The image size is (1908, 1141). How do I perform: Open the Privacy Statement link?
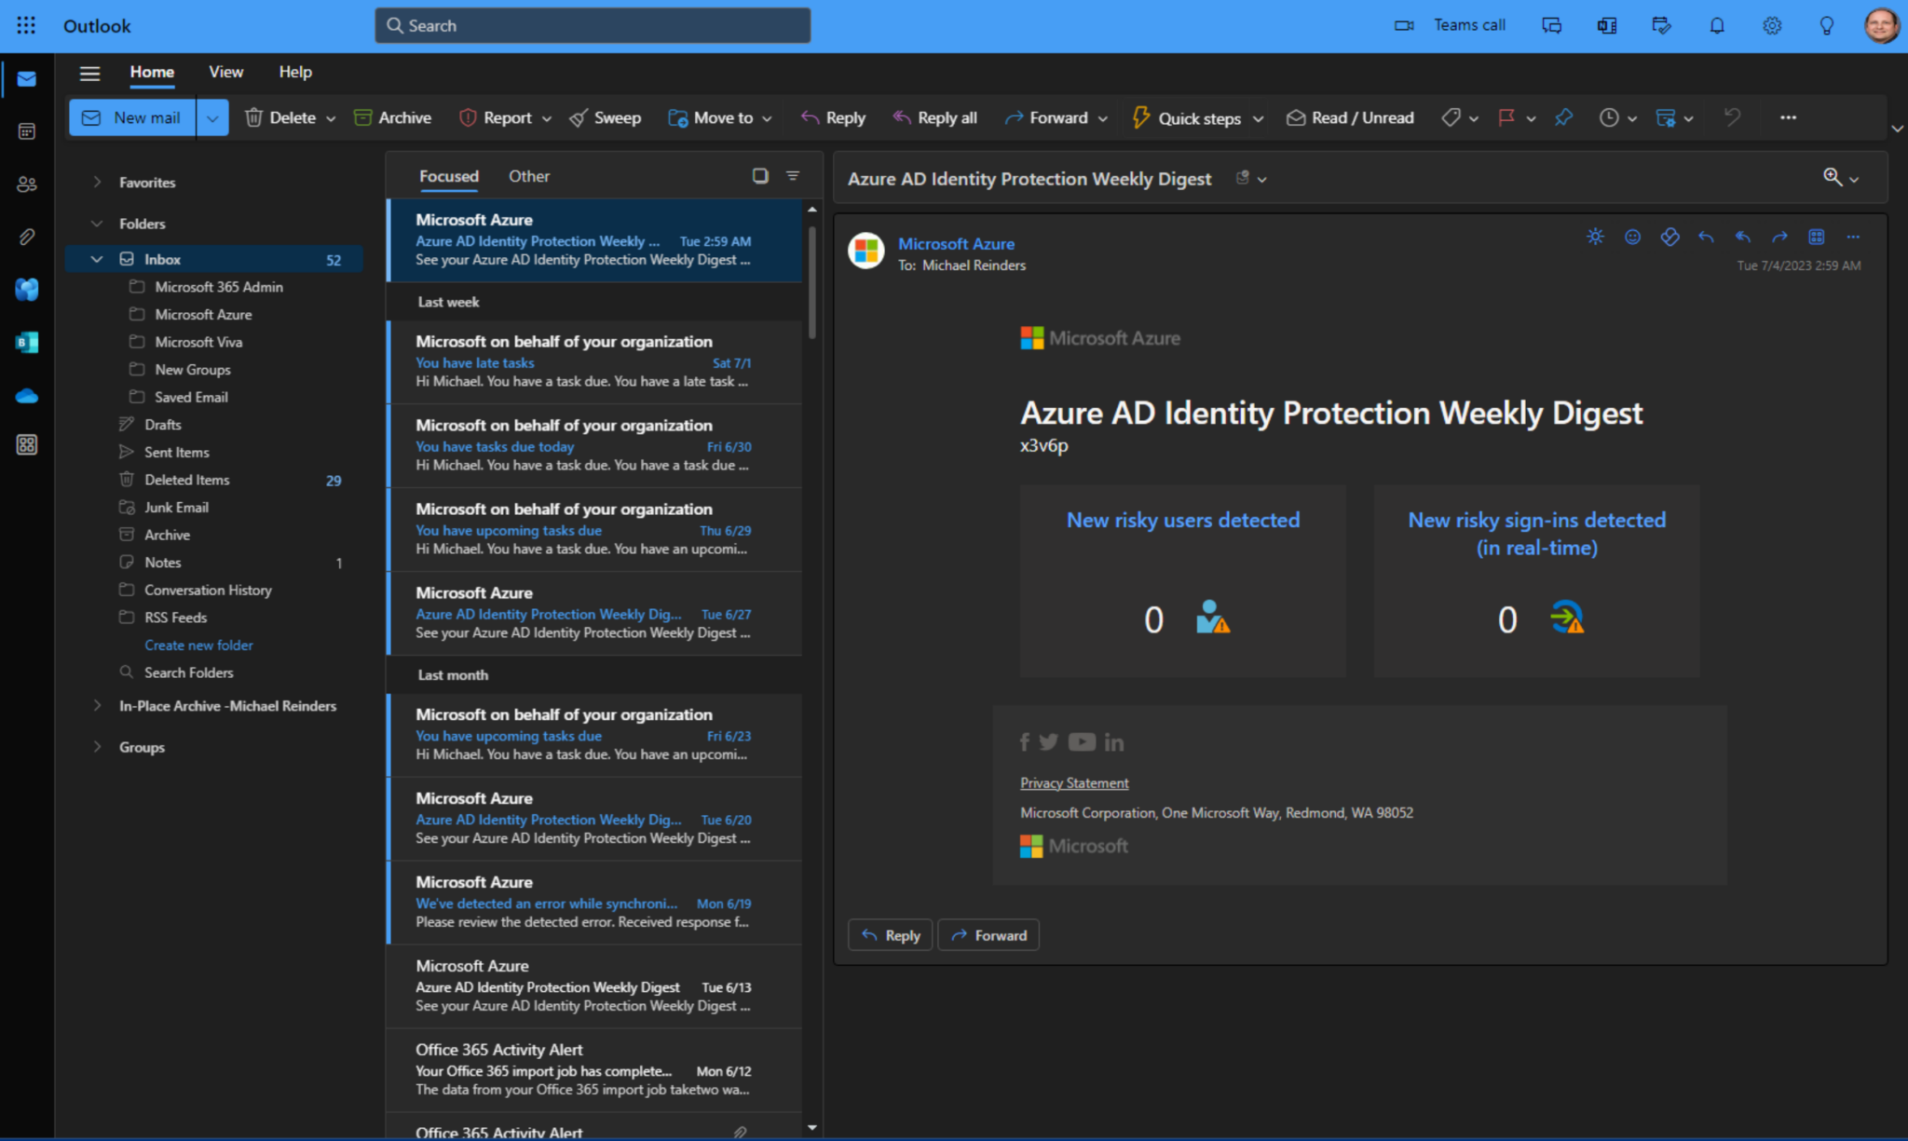coord(1073,782)
